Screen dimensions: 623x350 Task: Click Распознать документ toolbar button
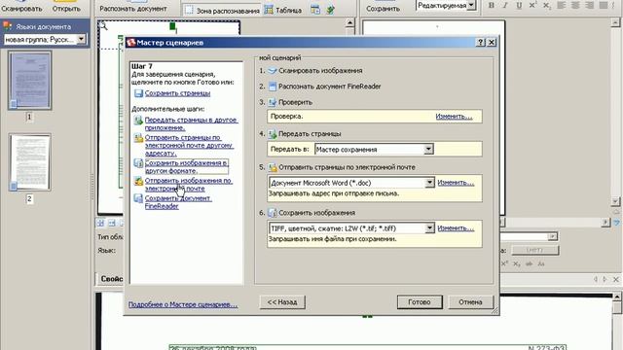[x=133, y=6]
